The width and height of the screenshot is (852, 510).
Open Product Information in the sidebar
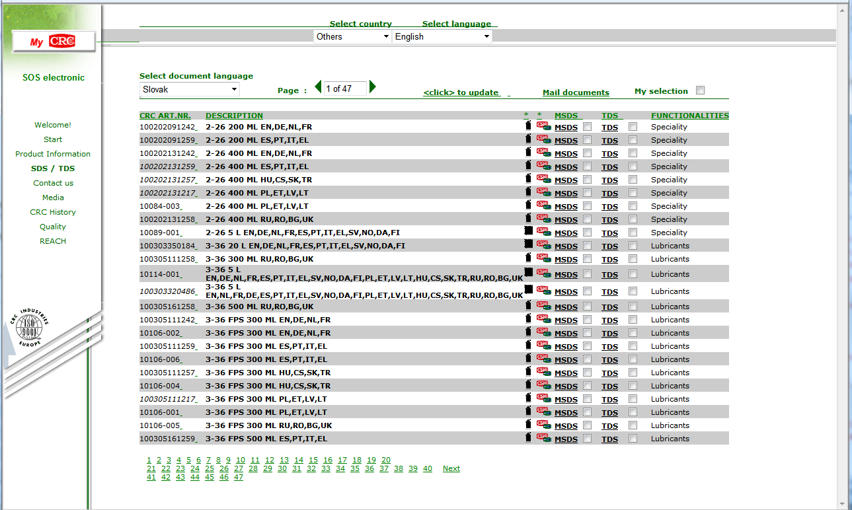pyautogui.click(x=53, y=154)
